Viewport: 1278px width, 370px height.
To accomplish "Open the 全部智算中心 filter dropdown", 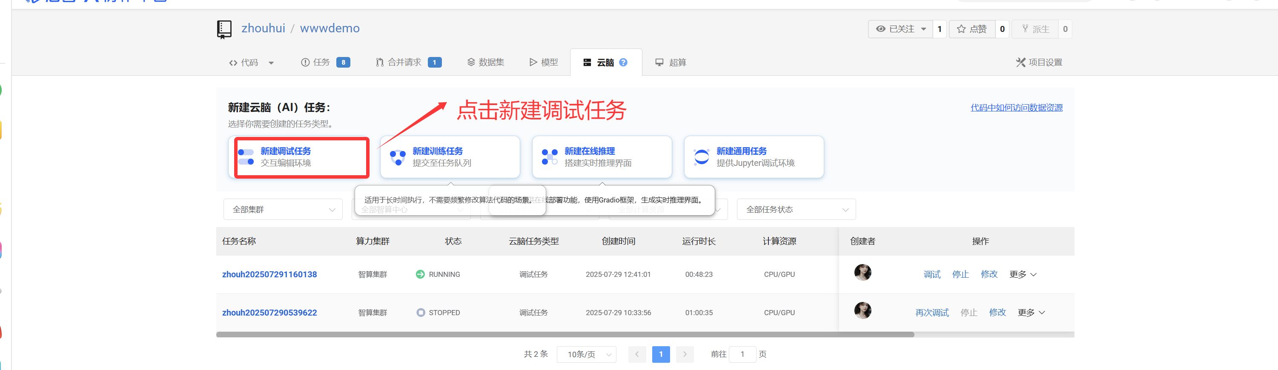I will (x=411, y=210).
